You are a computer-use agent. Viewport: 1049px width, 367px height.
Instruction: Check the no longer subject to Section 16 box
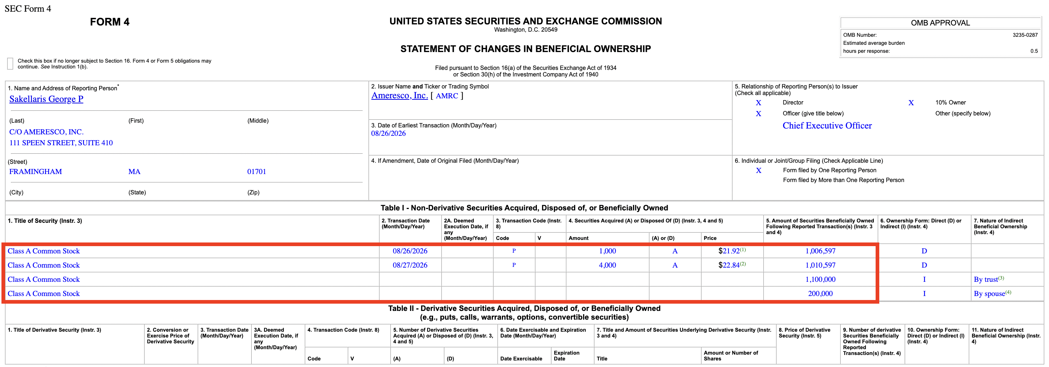(x=10, y=63)
